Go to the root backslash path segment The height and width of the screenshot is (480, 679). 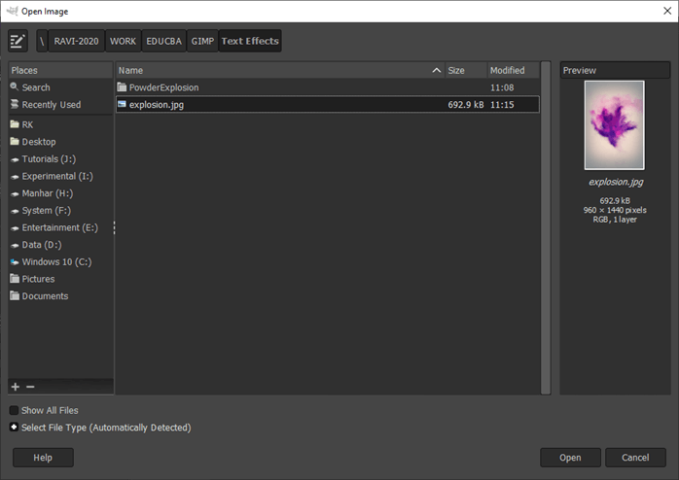[42, 41]
